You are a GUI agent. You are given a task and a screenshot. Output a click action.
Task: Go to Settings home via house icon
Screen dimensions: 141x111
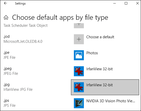tap(6, 17)
